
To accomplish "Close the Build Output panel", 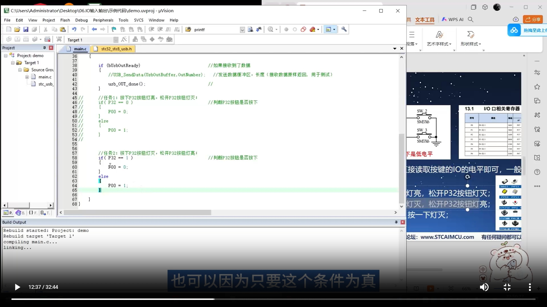I will click(403, 222).
